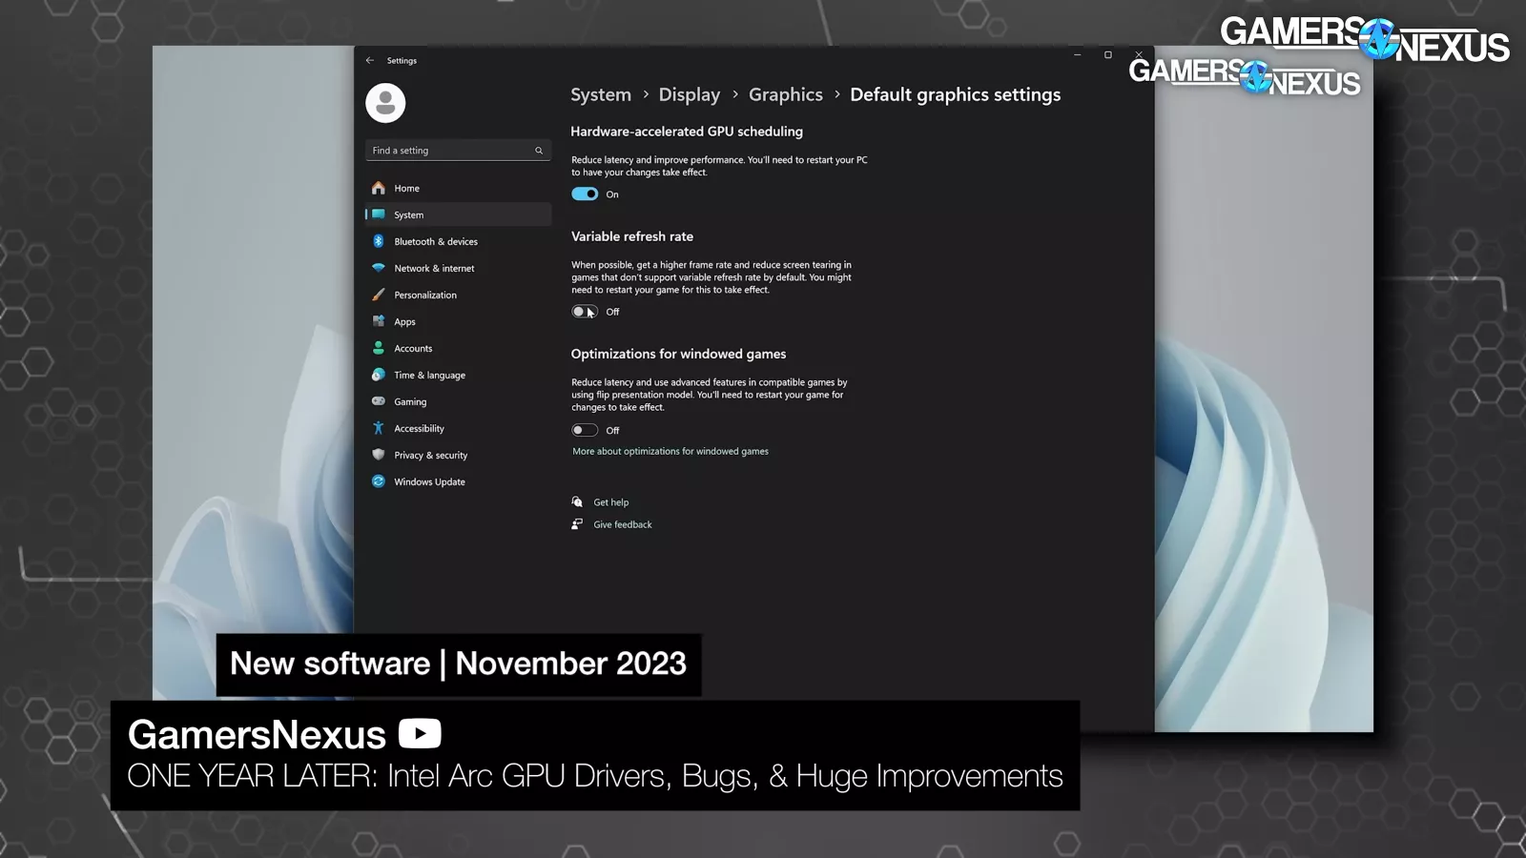Click the Get help link
The width and height of the screenshot is (1526, 858).
(610, 502)
